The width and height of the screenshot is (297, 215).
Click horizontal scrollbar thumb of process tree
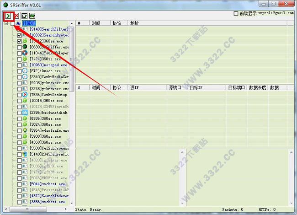tap(28, 209)
